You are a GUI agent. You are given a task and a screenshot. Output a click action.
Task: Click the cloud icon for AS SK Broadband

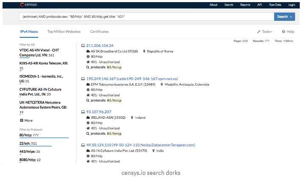(88, 51)
